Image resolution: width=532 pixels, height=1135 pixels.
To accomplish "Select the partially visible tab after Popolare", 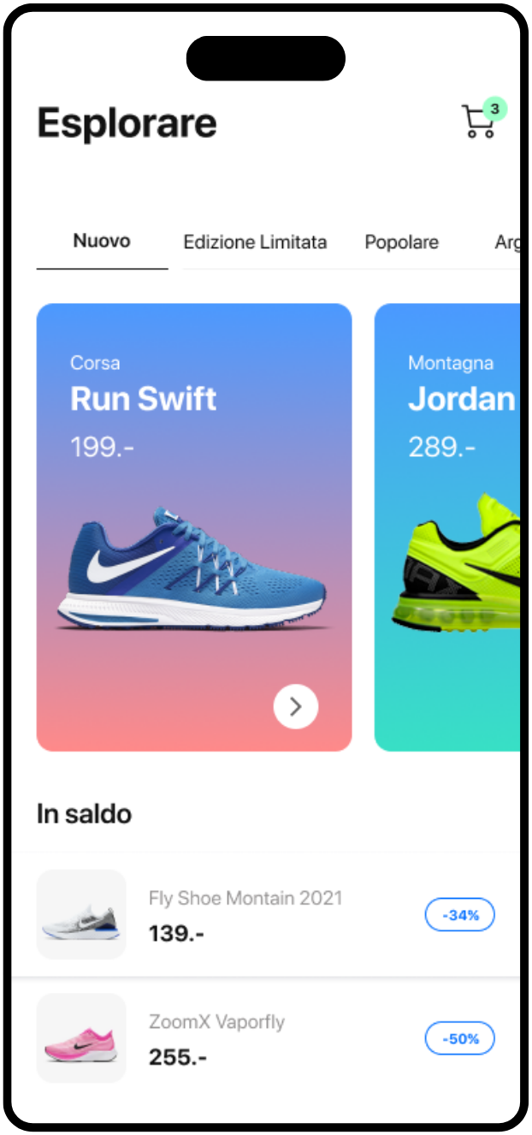I will tap(507, 242).
